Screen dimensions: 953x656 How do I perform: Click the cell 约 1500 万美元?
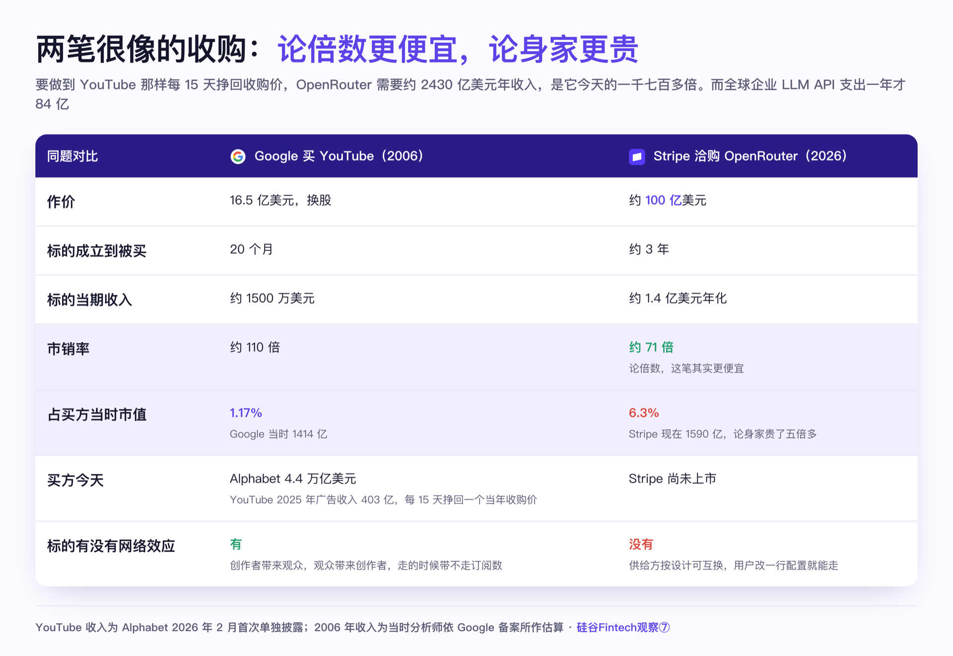tap(272, 298)
